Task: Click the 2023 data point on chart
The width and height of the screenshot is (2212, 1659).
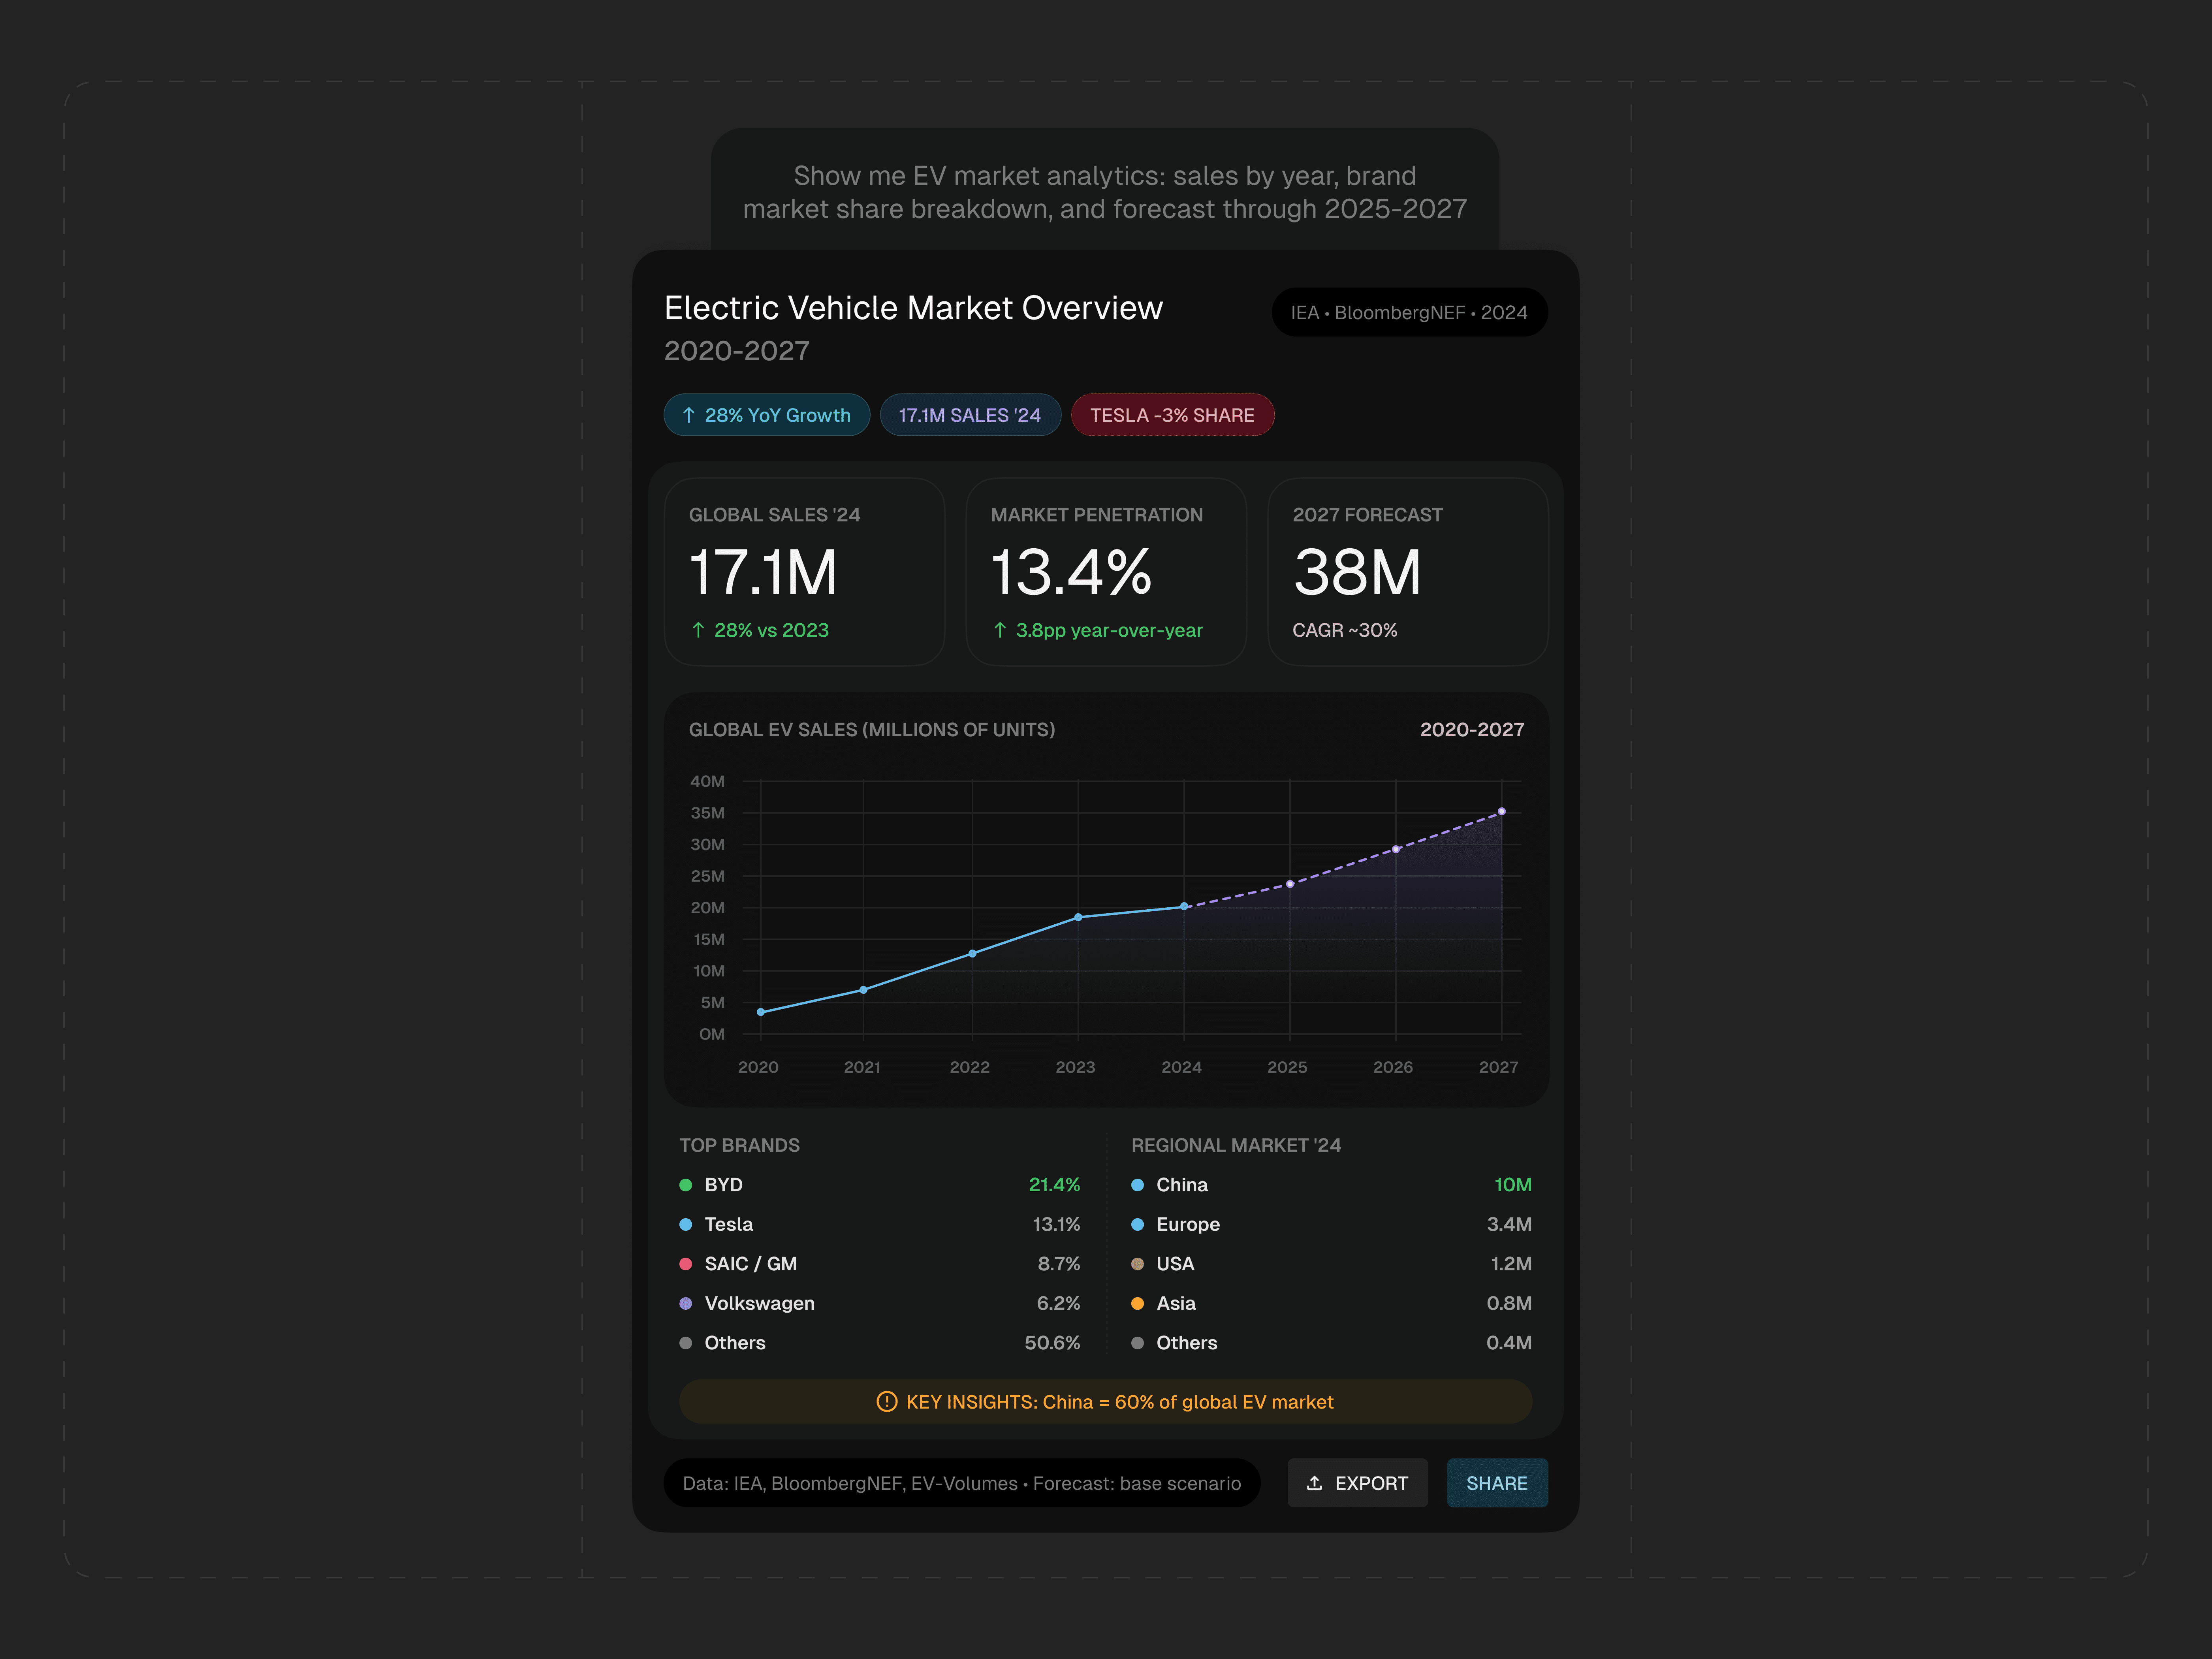Action: pos(1078,917)
